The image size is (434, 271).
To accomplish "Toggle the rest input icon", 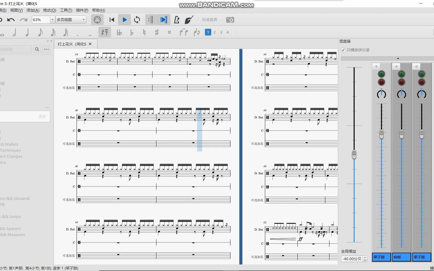I will click(x=104, y=32).
